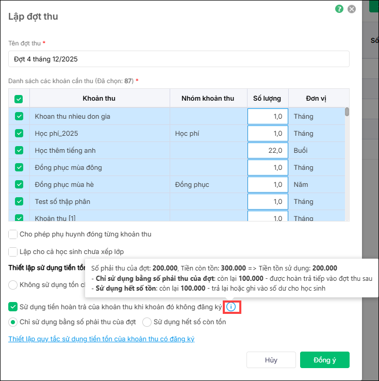Click the Khoản thu column header

point(99,98)
